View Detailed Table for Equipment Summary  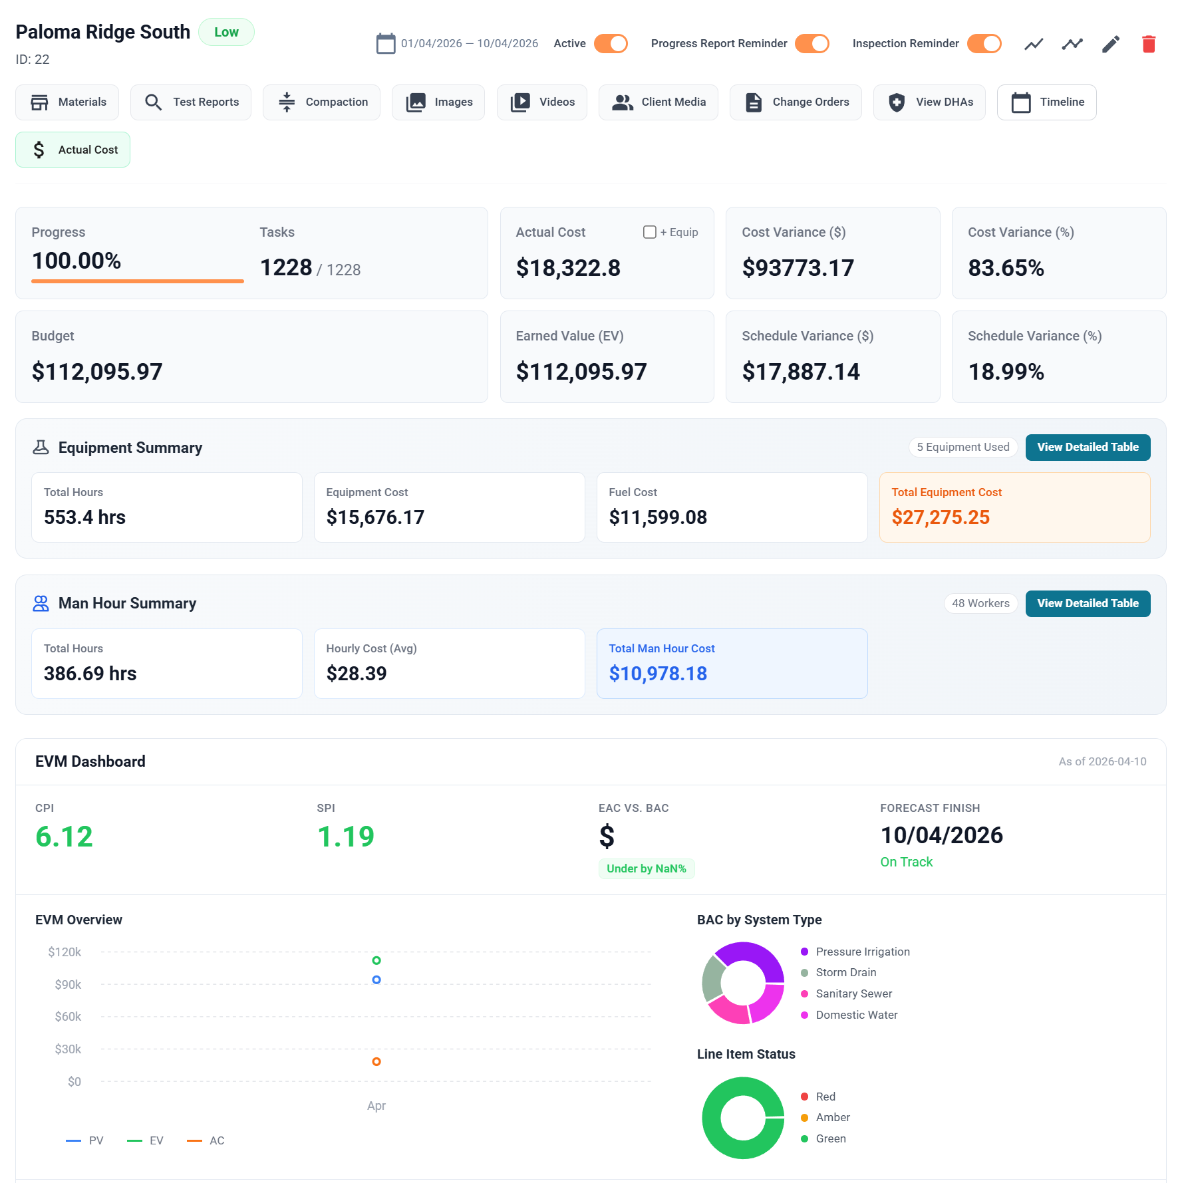click(x=1088, y=447)
